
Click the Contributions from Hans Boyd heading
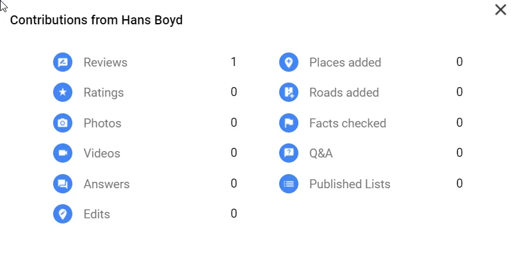point(97,20)
